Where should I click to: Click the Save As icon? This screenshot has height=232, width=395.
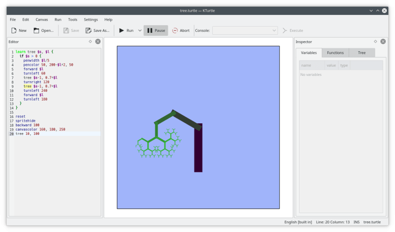point(88,30)
